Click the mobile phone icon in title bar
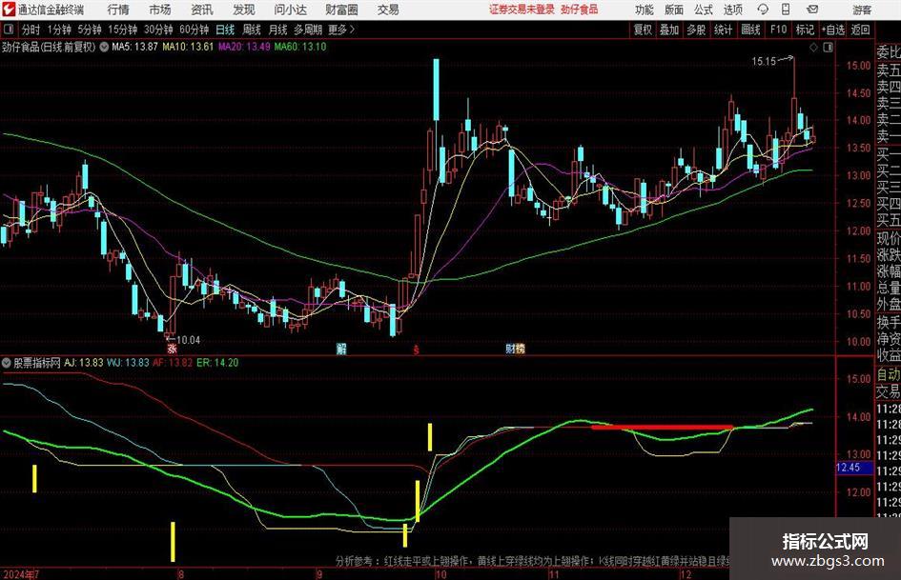Image resolution: width=901 pixels, height=580 pixels. [x=786, y=10]
